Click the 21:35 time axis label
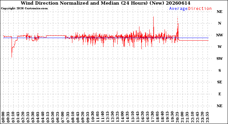228x124 pixels. pos(187,117)
